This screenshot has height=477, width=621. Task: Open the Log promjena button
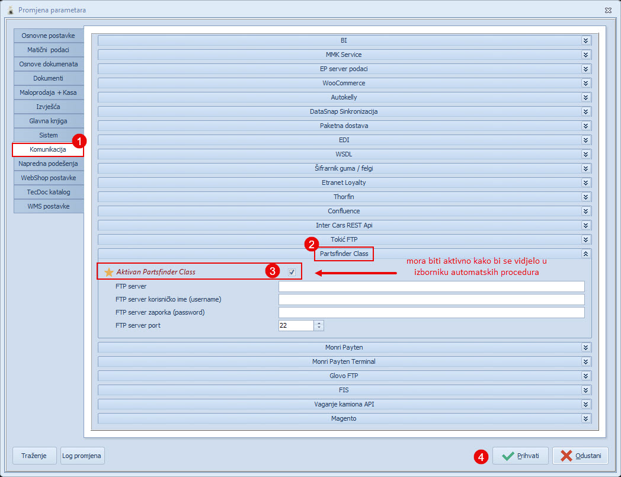coord(82,456)
